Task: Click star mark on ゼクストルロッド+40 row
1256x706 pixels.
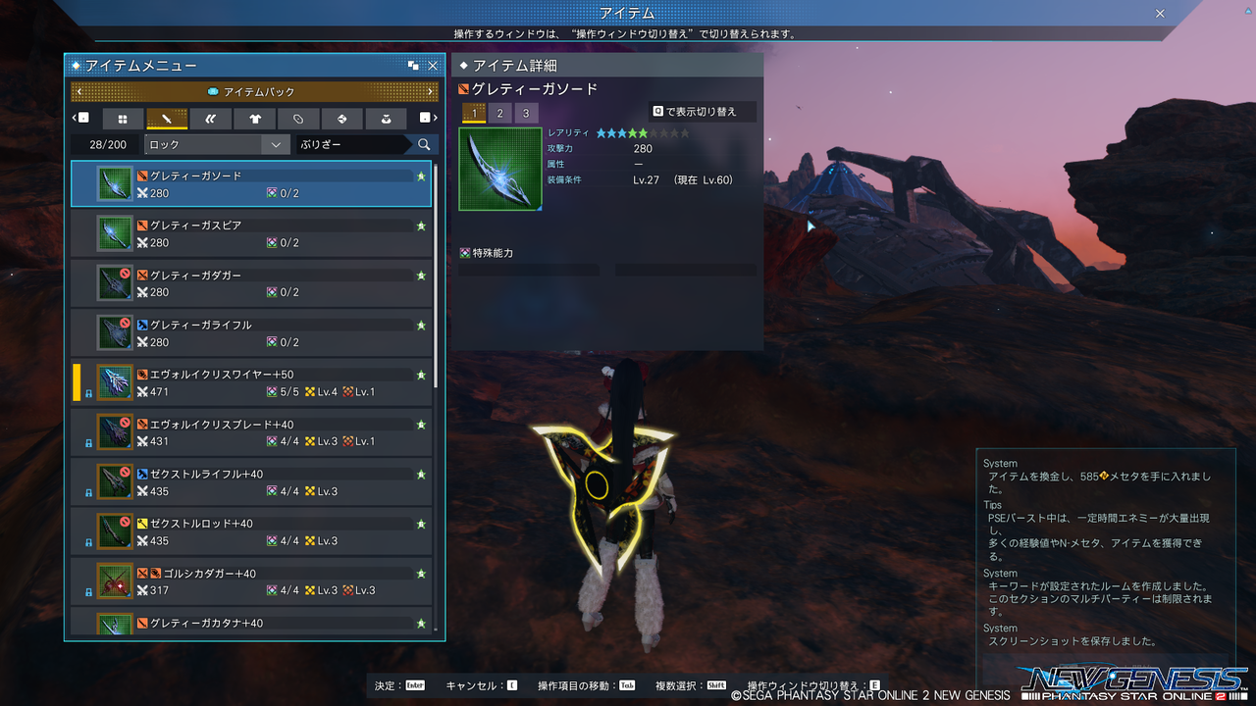Action: (421, 524)
